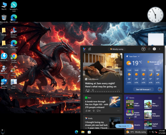Screen dimensions: 166x135
Task: Select the Discover feed tab in widgets
Action: click(84, 49)
